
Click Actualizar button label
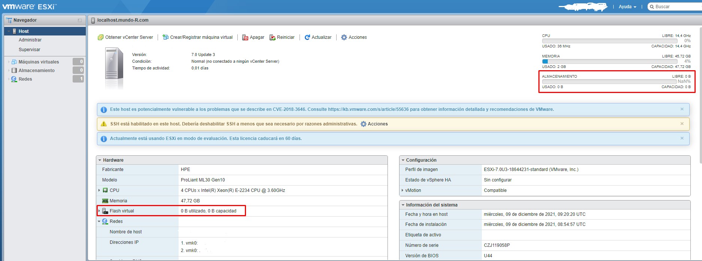(x=322, y=37)
